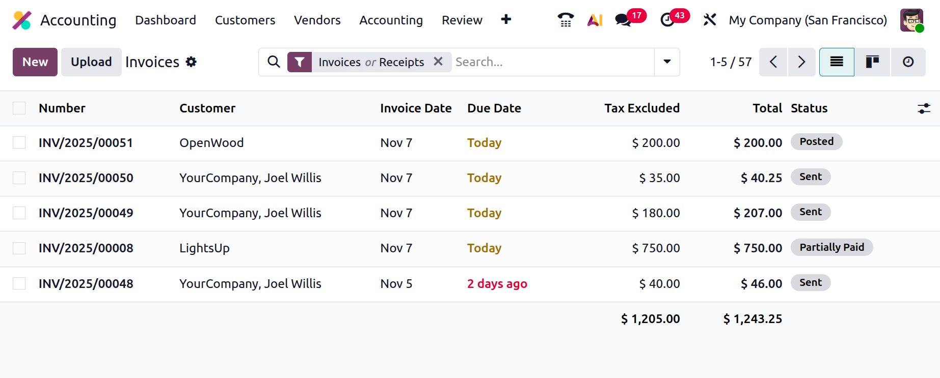Open the Customers menu

pos(245,20)
